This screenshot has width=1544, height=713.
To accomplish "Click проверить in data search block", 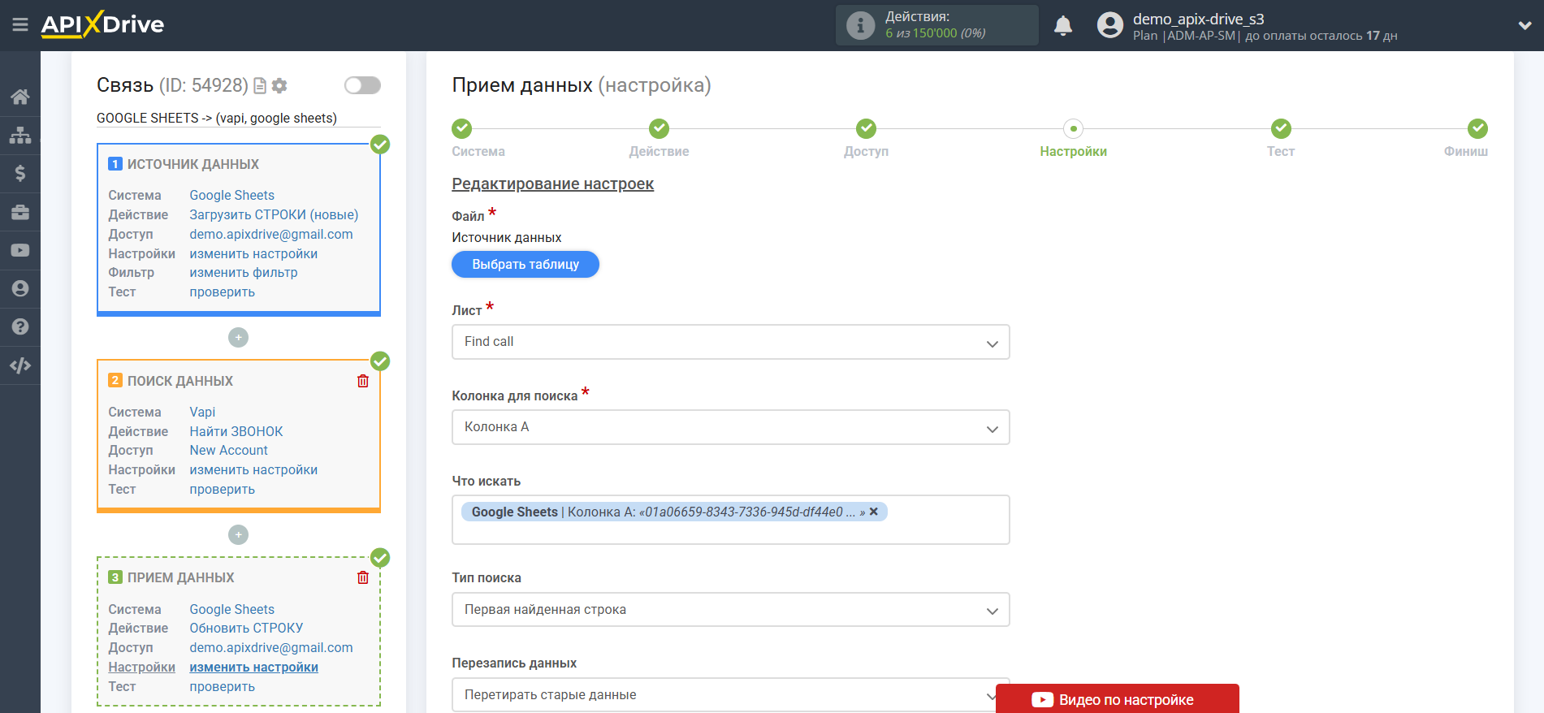I will click(x=222, y=489).
